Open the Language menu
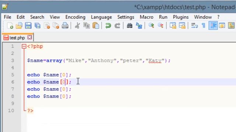The image size is (236, 132). [x=101, y=17]
